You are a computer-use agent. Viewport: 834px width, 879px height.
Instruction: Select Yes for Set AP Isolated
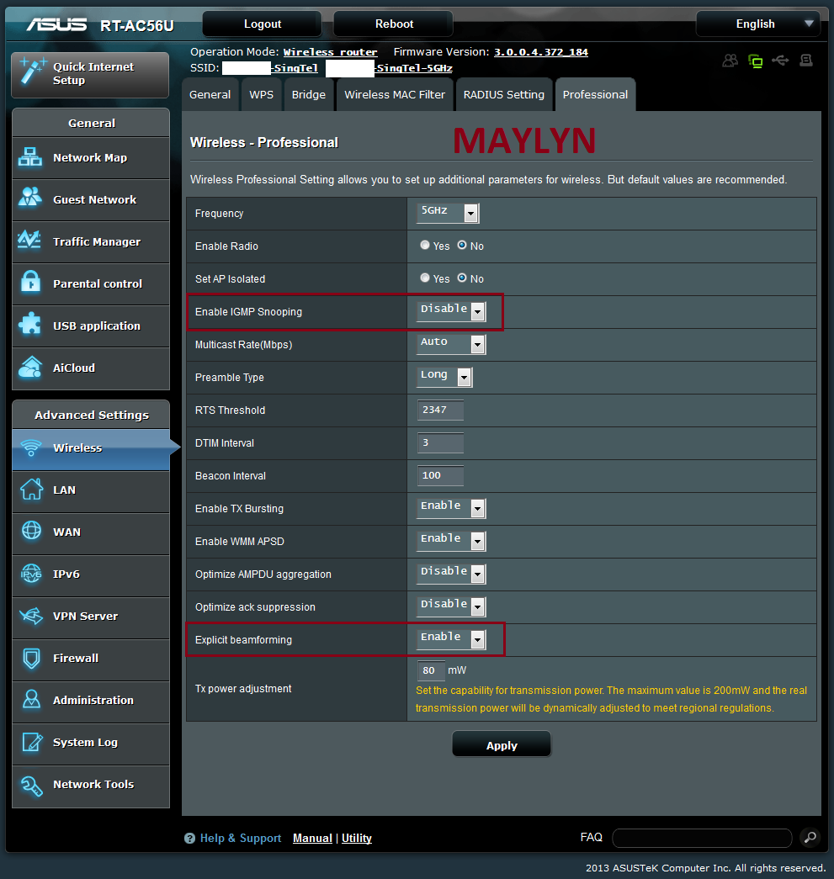tap(425, 278)
